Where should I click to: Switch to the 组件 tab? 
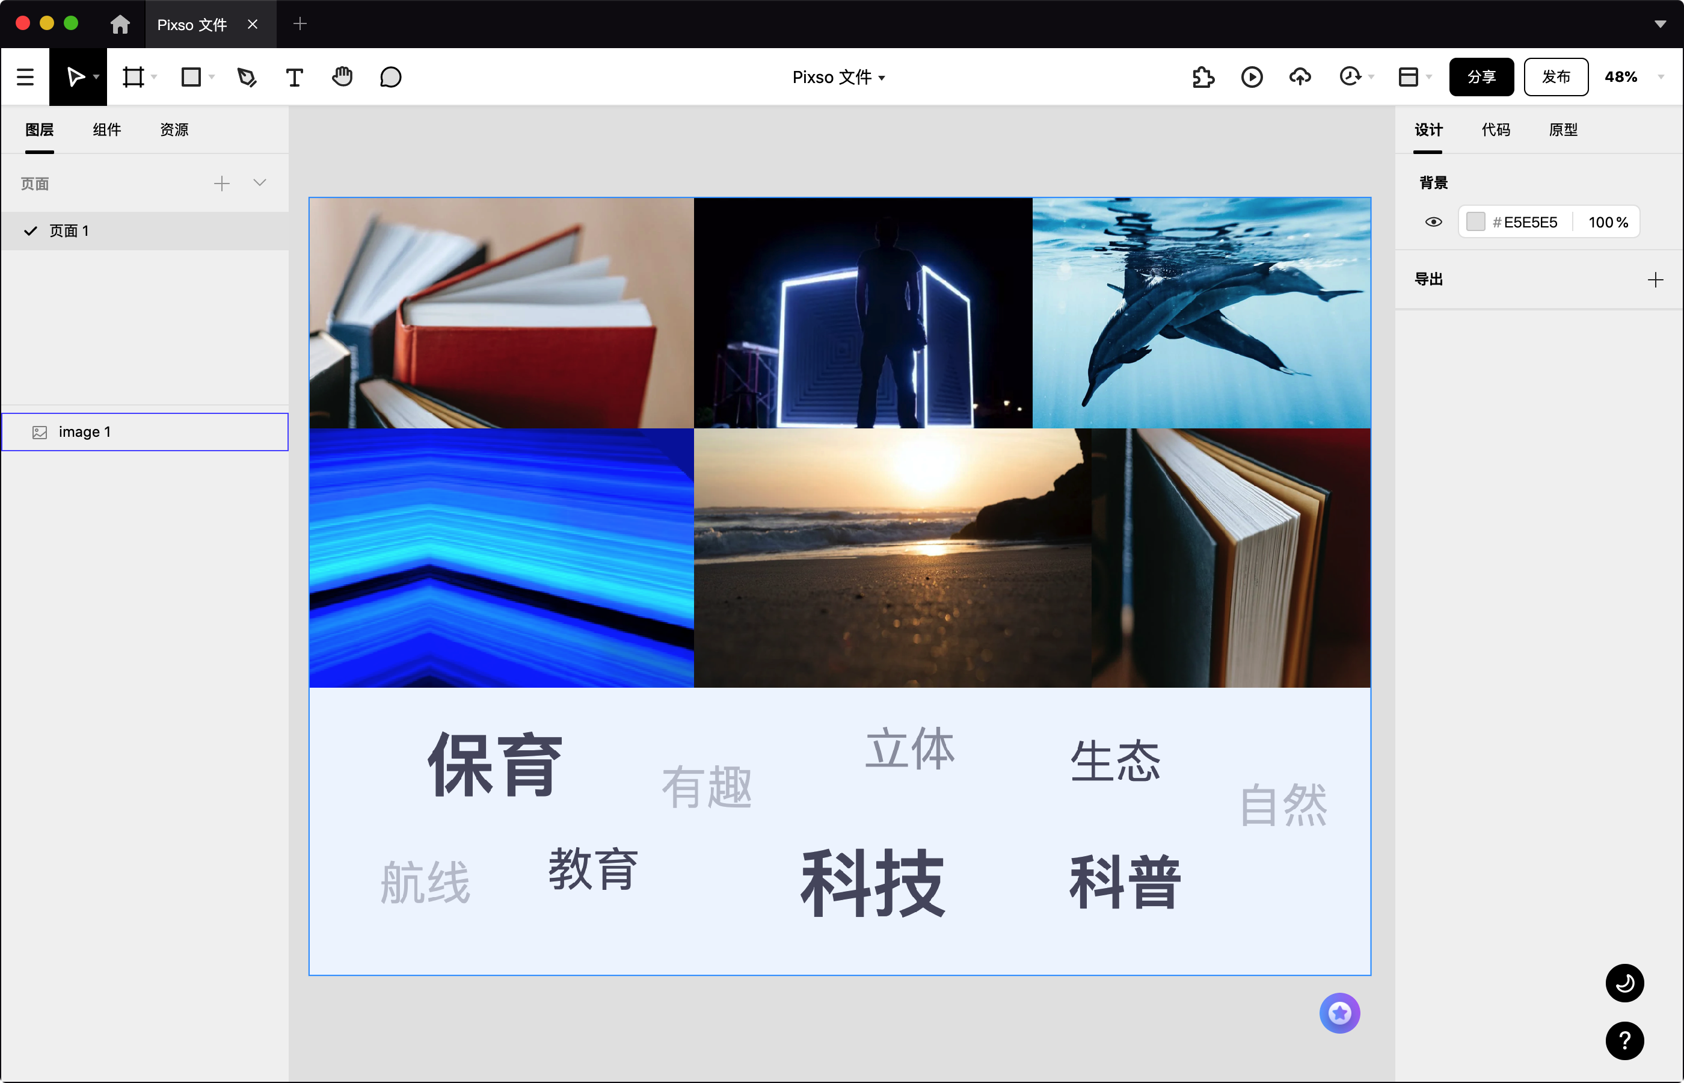pyautogui.click(x=107, y=129)
